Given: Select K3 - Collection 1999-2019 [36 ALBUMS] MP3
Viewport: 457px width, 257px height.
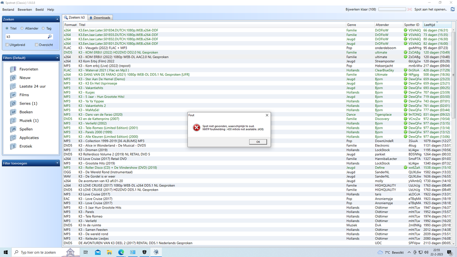Looking at the screenshot, I should [258, 141].
